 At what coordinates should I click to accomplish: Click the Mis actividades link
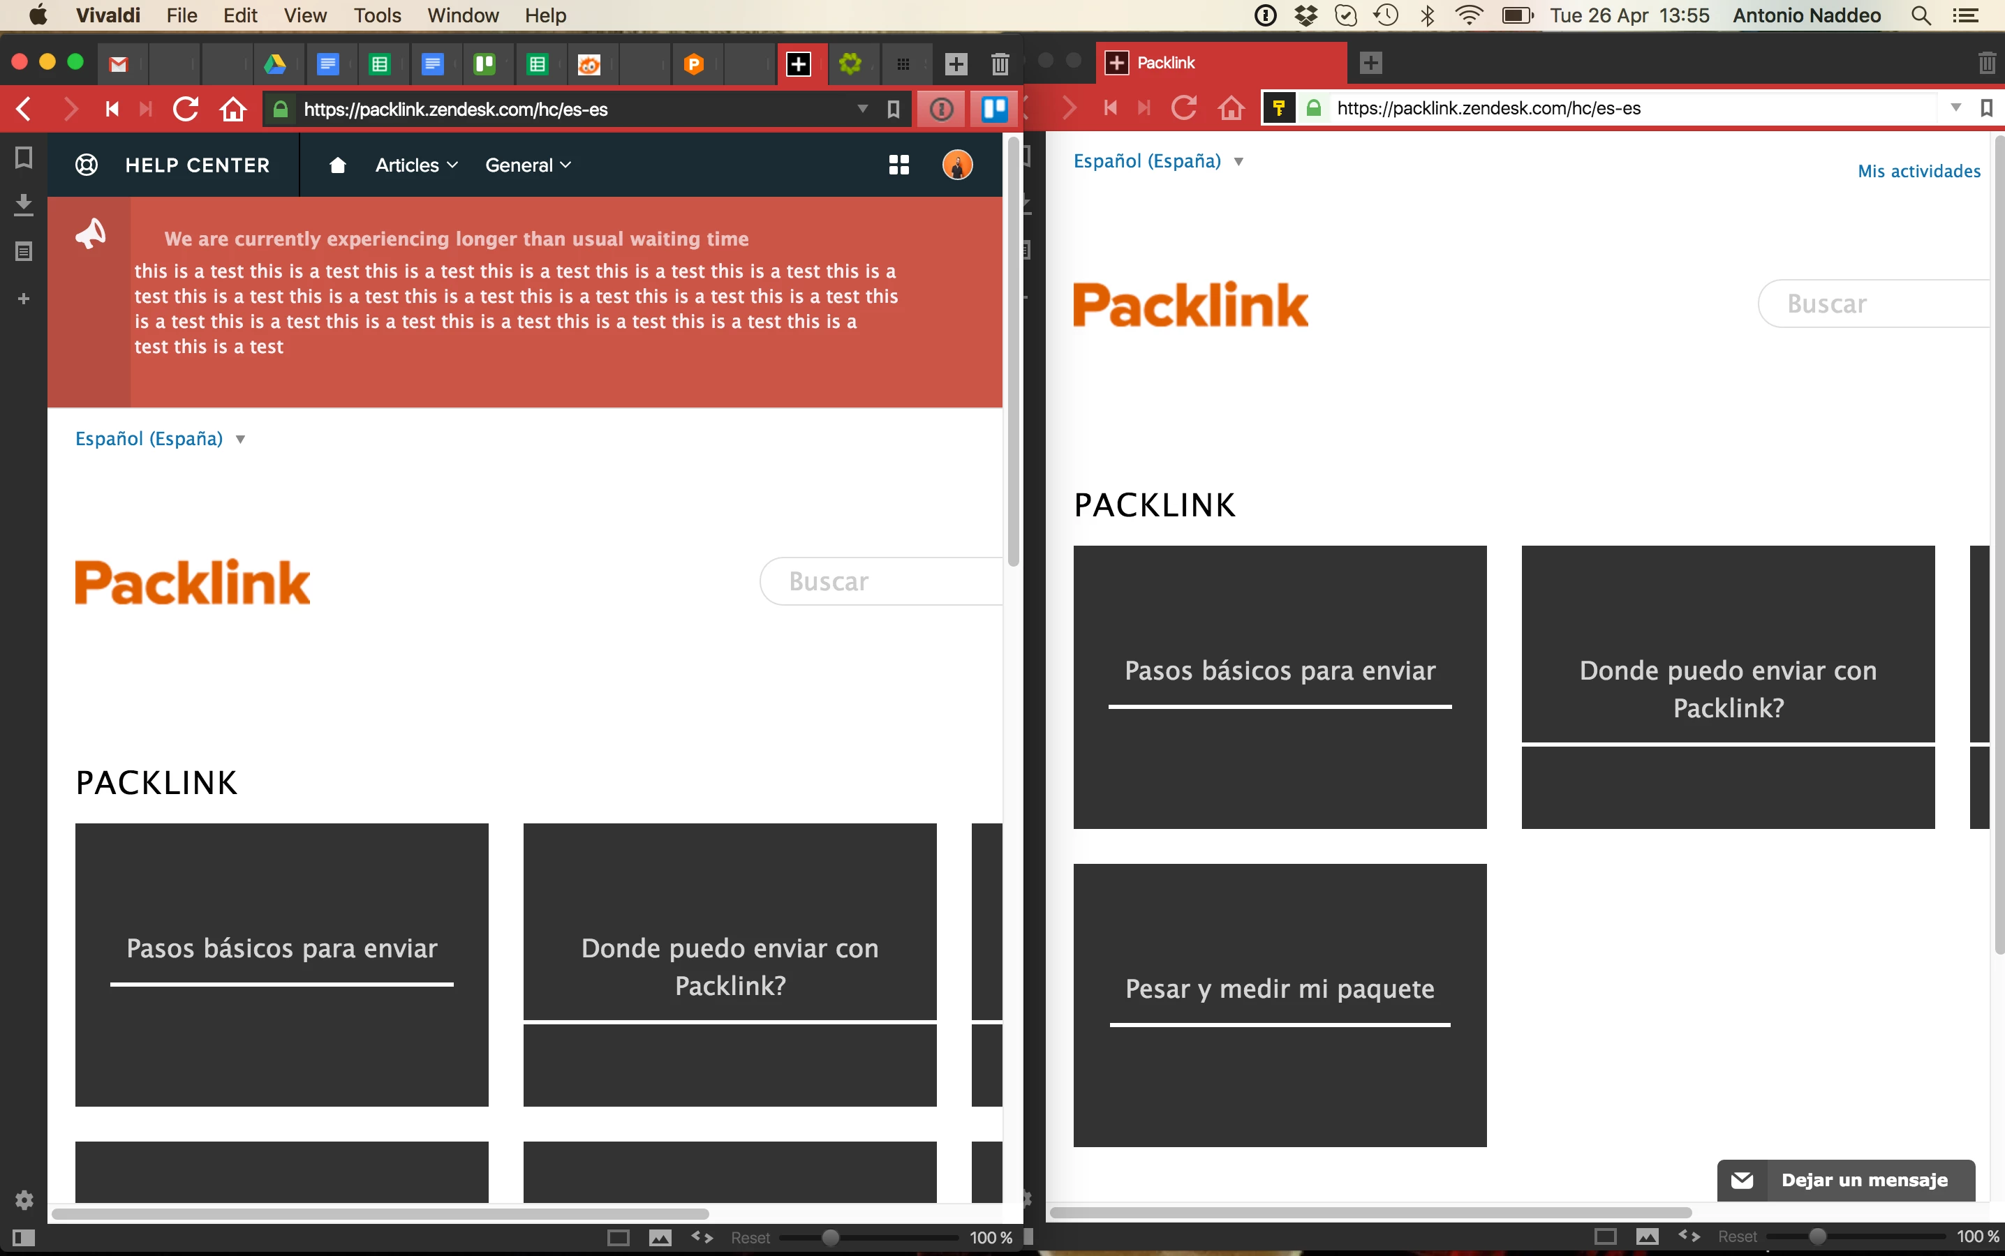1918,171
